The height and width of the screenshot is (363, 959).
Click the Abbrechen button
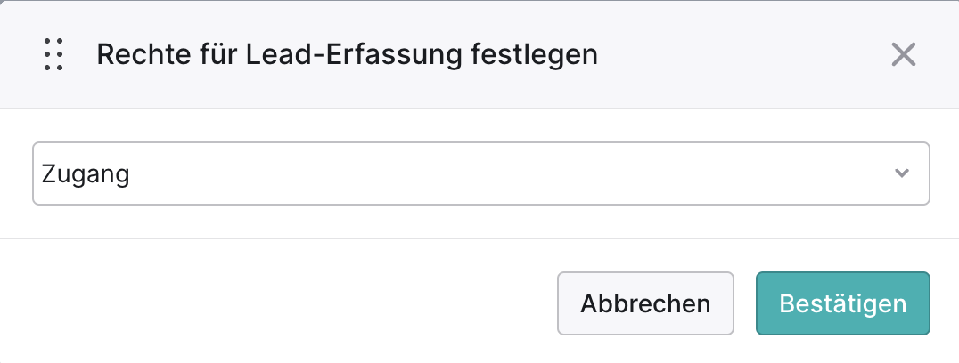[x=645, y=303]
